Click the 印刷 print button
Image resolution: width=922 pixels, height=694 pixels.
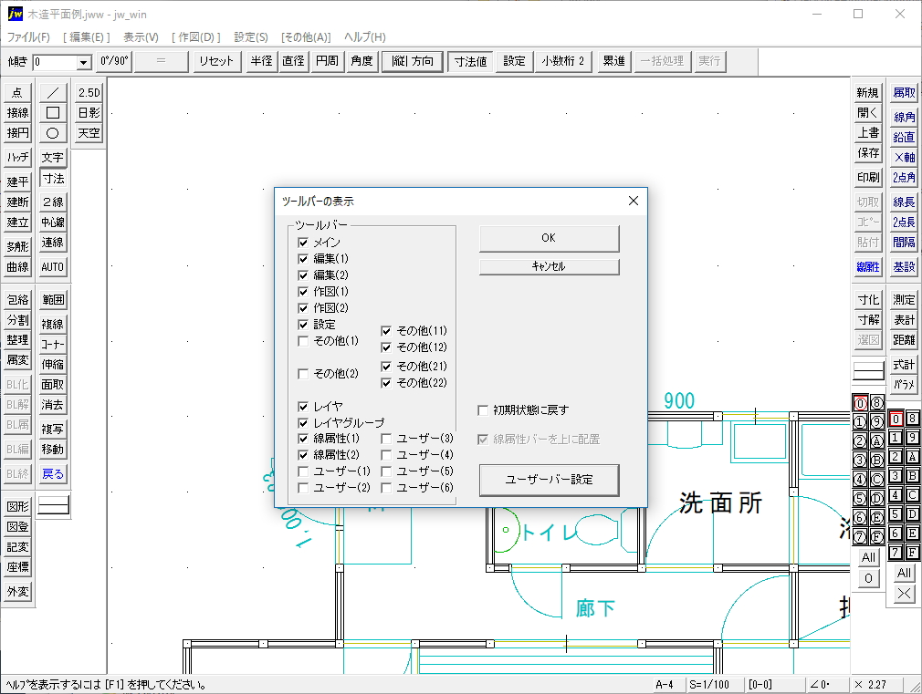868,178
